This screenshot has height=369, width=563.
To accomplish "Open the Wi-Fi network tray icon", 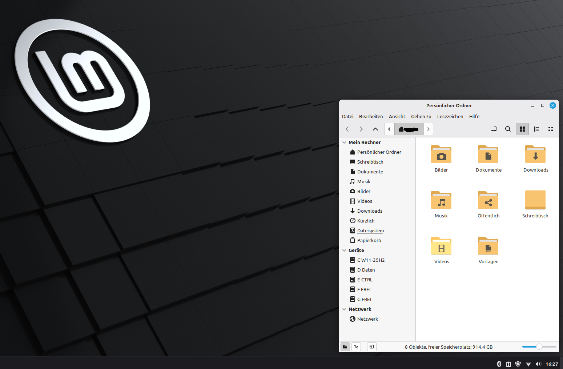I will click(528, 364).
